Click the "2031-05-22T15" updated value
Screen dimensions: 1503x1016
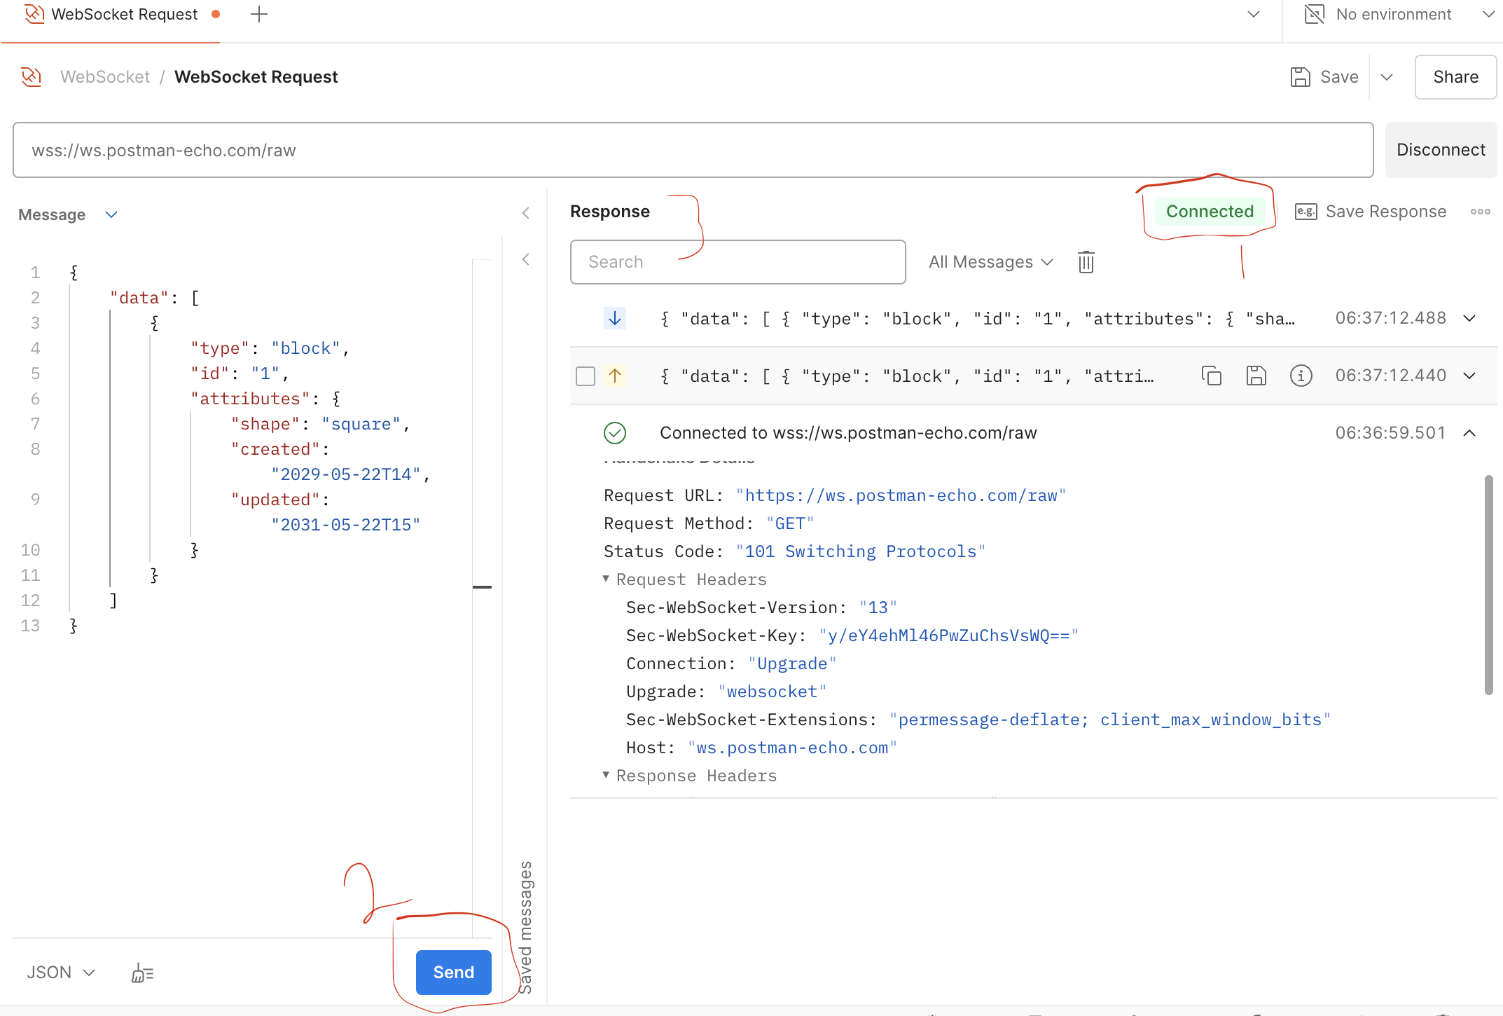[x=346, y=525]
